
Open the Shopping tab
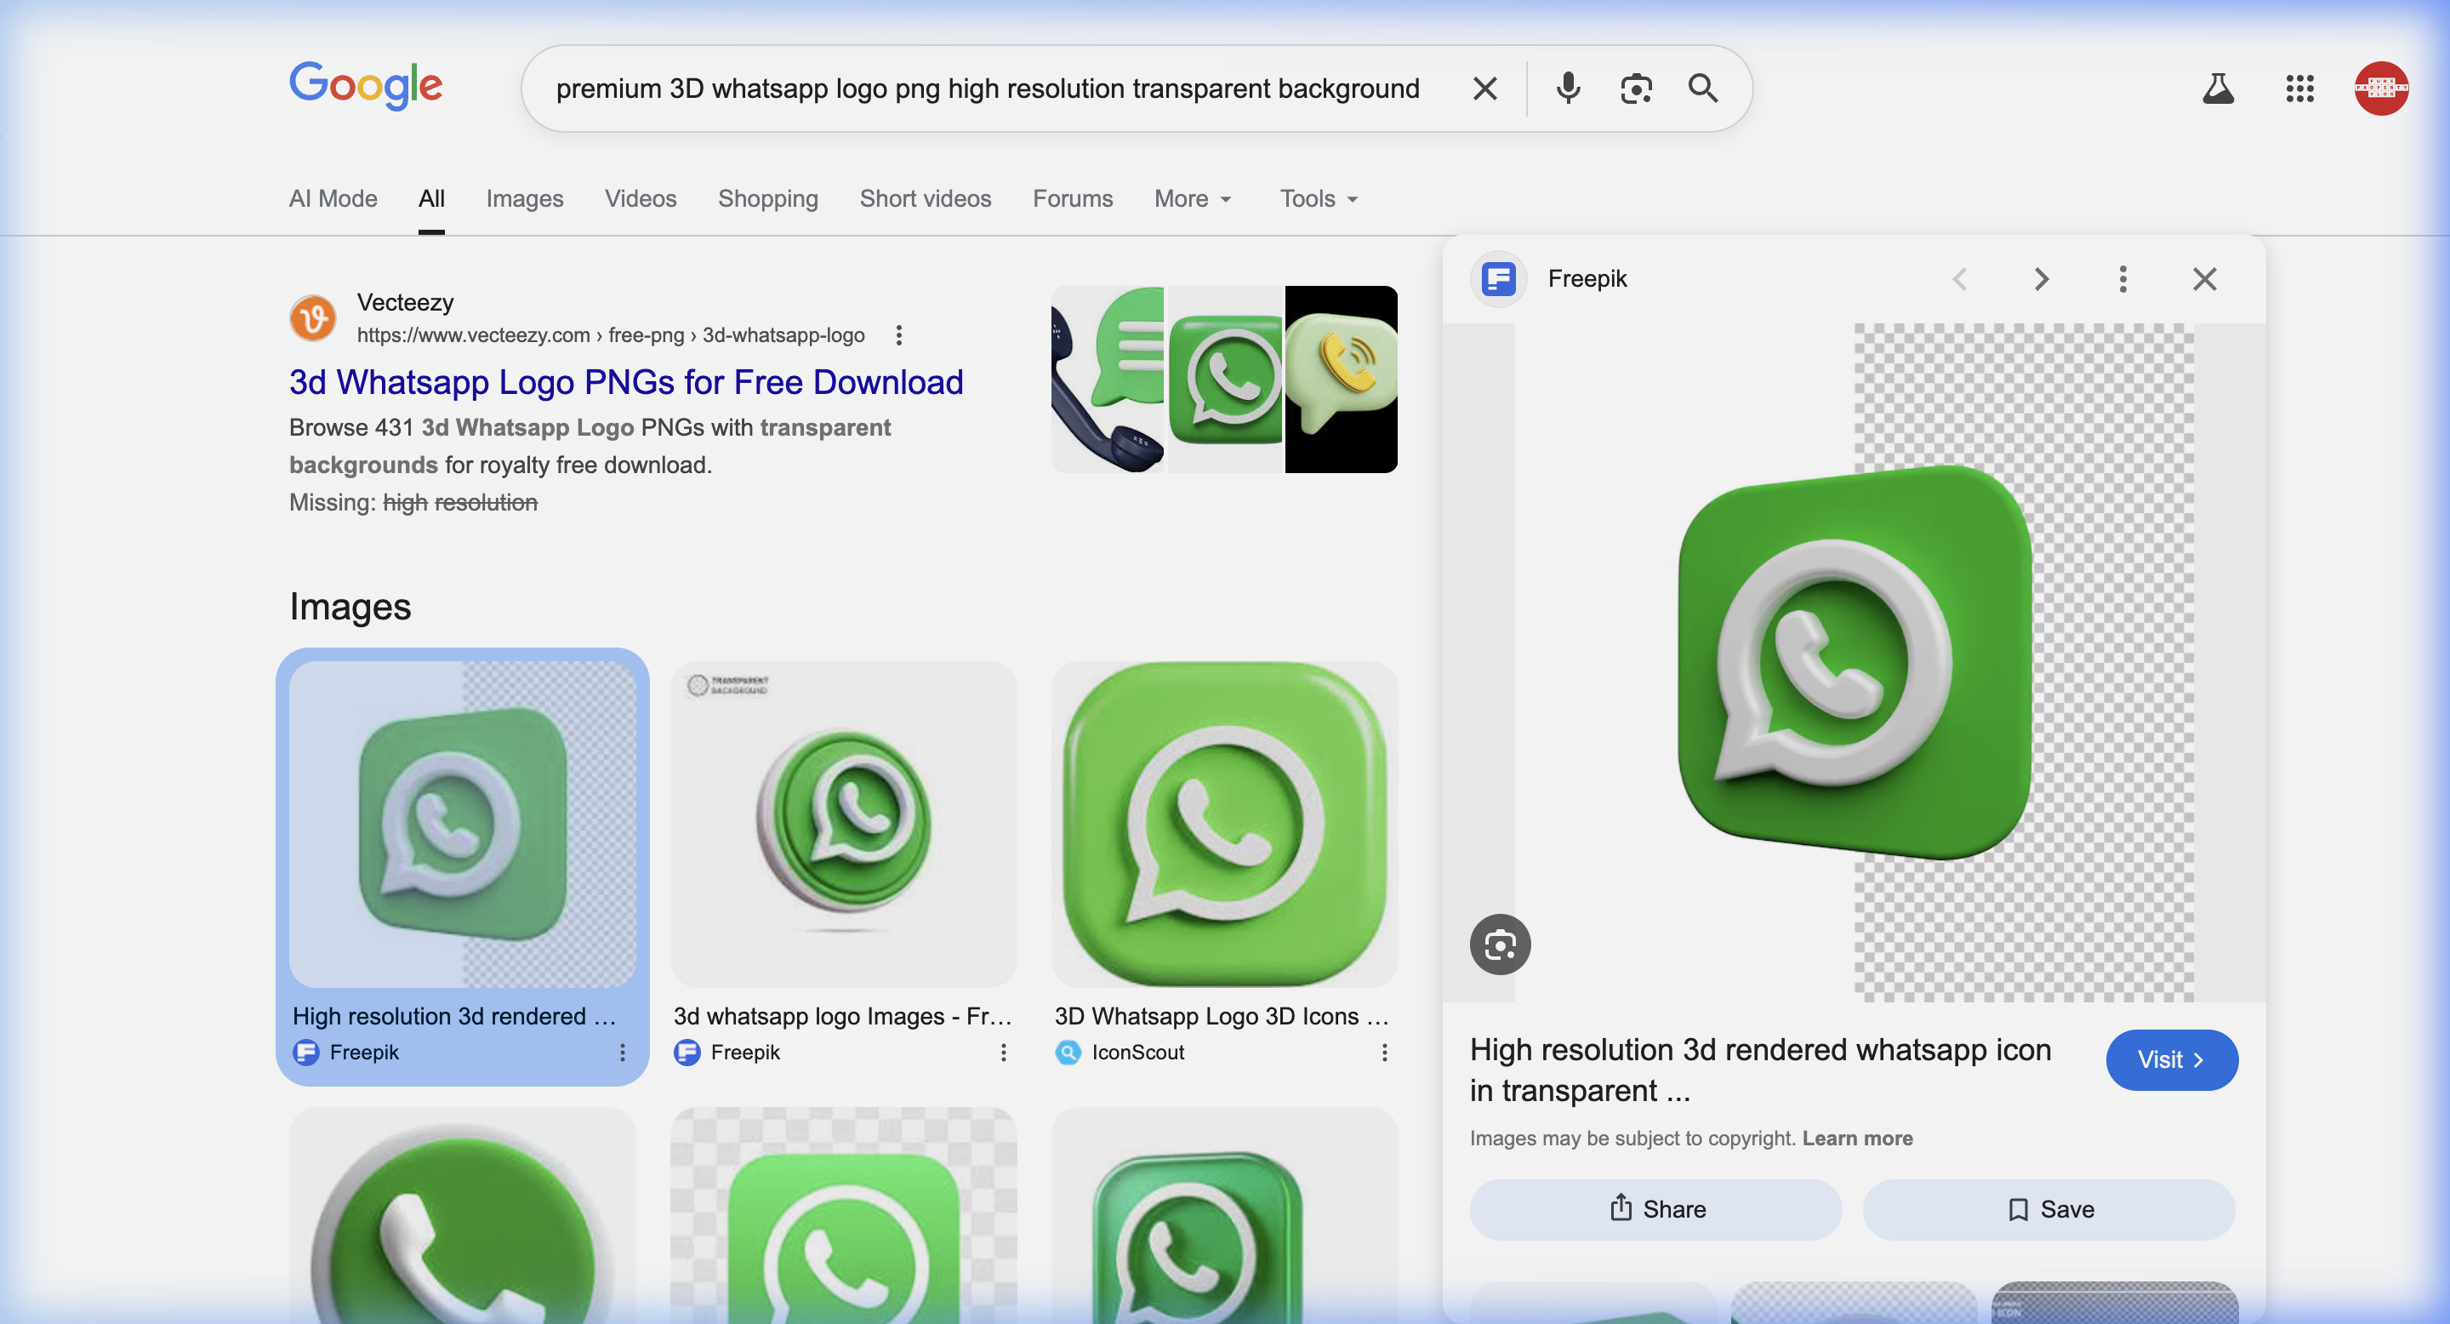(768, 198)
